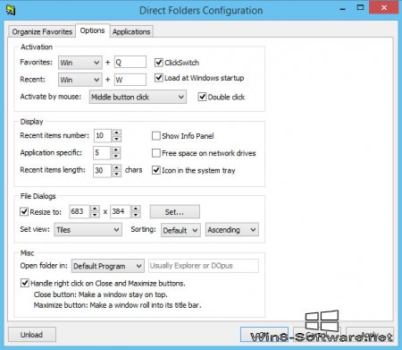Viewport: 402px width, 350px height.
Task: Increase the resize height value
Action: pyautogui.click(x=136, y=209)
